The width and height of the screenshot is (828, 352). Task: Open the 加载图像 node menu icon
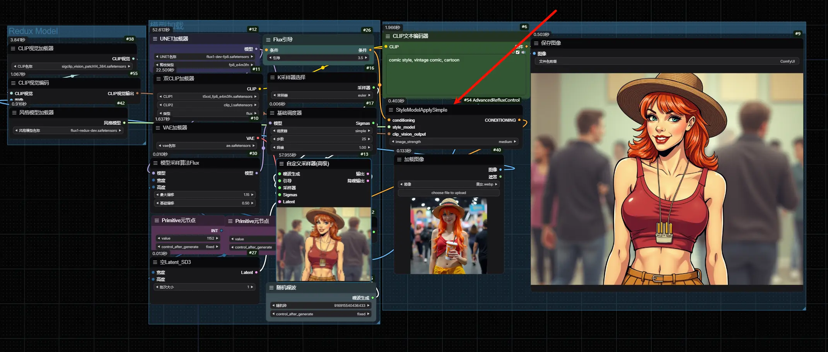(x=399, y=160)
